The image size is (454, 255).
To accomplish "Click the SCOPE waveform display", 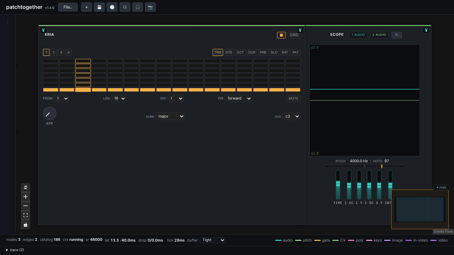I will 365,100.
